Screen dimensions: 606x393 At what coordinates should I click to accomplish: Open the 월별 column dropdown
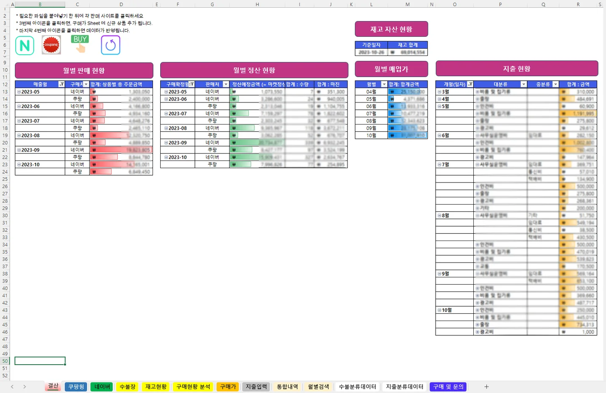point(384,84)
